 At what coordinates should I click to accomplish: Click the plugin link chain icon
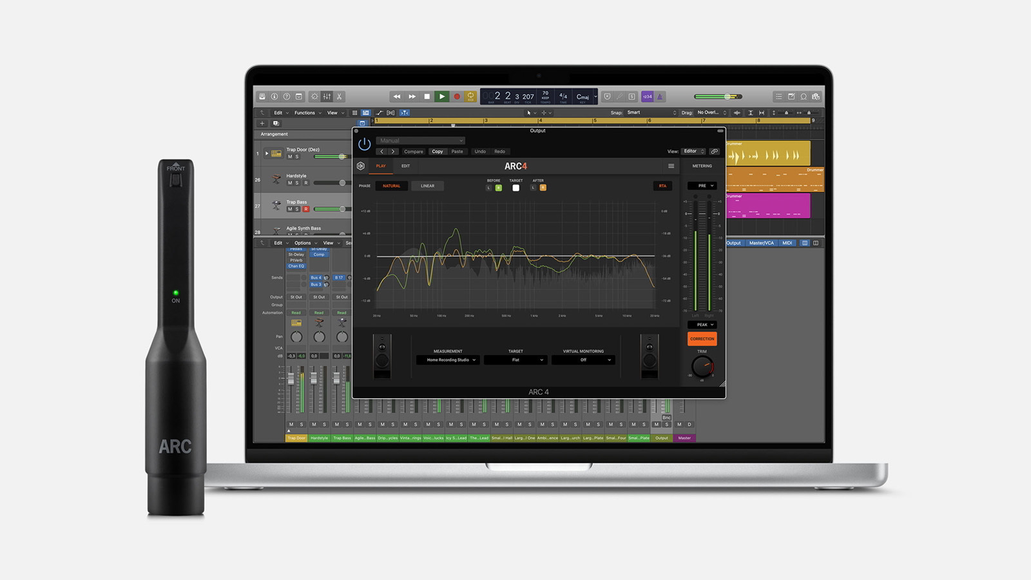(x=714, y=151)
